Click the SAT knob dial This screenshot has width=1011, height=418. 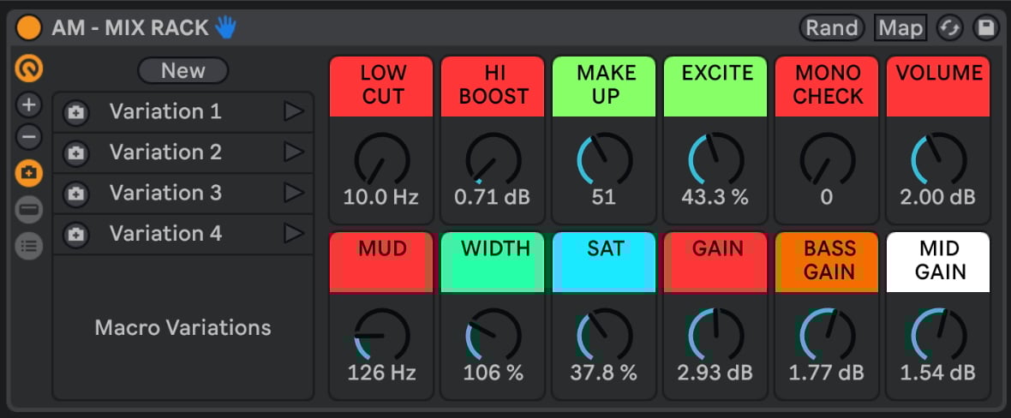tap(605, 335)
